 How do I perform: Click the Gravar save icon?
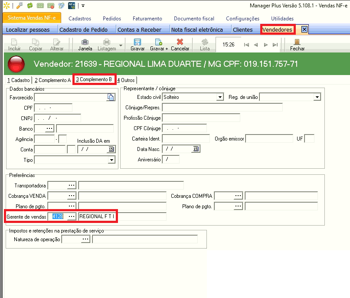(137, 43)
